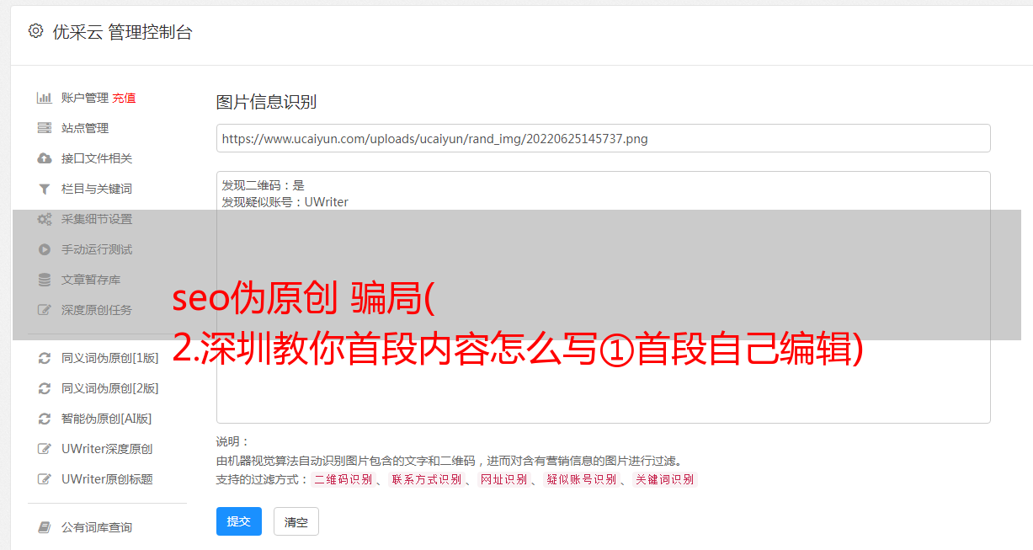The image size is (1033, 550).
Task: Click inside the recognition result text area
Action: pos(603,297)
